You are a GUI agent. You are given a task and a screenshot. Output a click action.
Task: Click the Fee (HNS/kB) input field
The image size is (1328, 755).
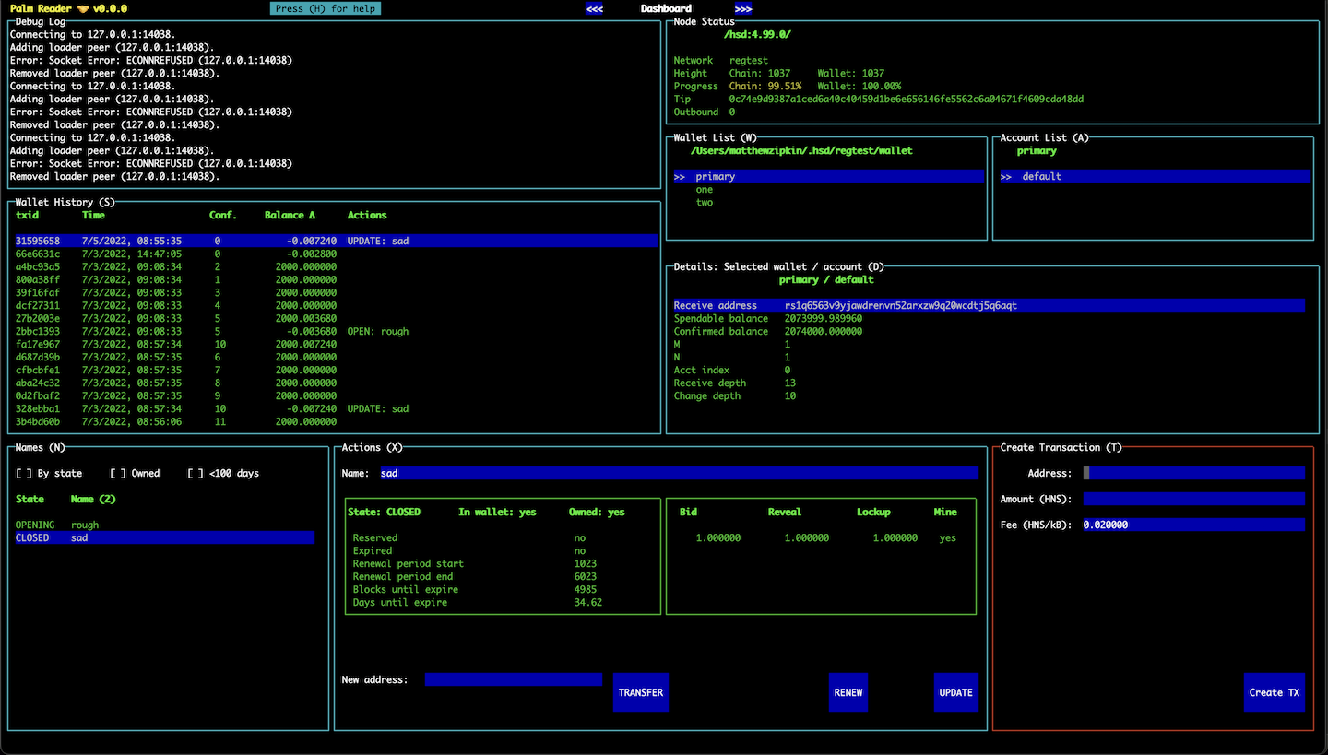[x=1194, y=525]
